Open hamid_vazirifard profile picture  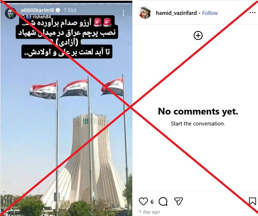tap(145, 13)
